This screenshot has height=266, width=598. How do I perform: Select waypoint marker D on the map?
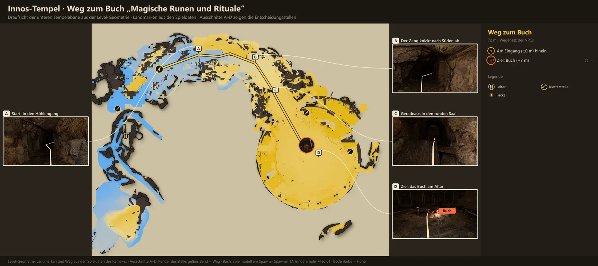319,152
